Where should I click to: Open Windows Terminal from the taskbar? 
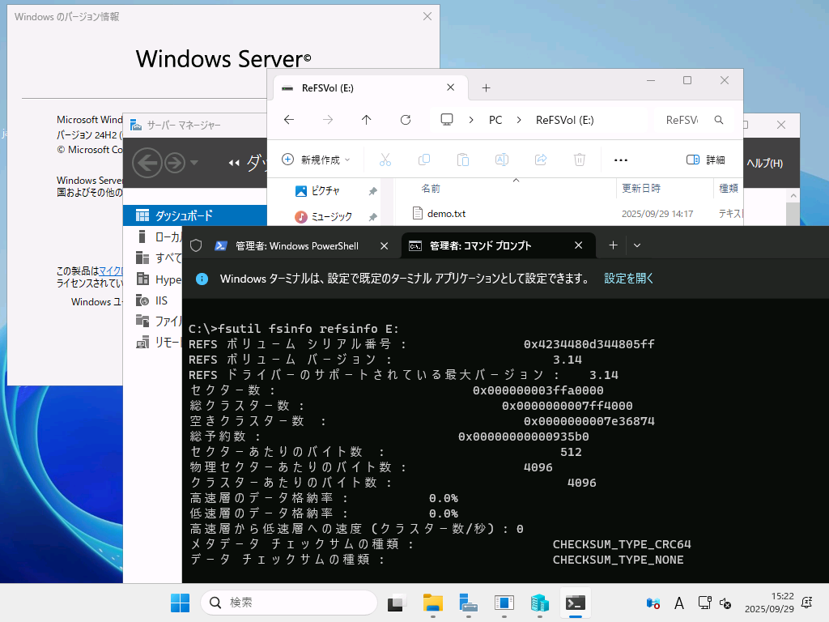[575, 603]
